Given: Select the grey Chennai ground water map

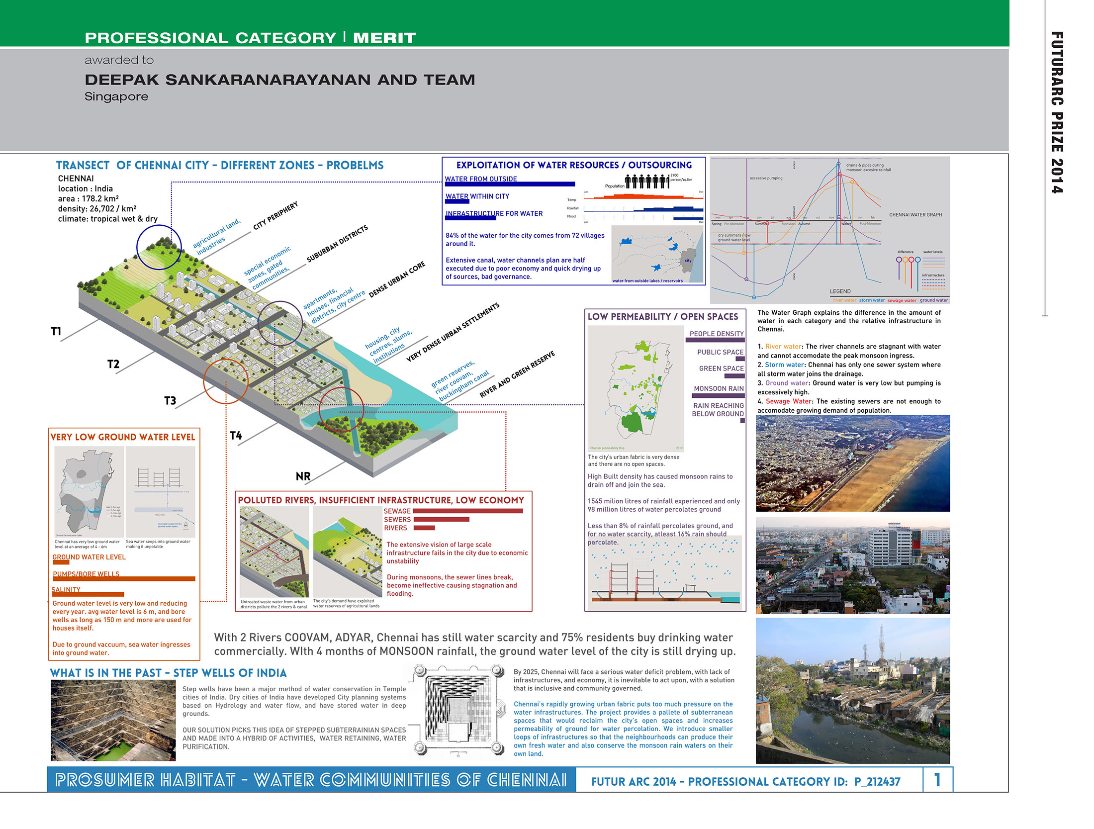Looking at the screenshot, I should click(x=89, y=491).
